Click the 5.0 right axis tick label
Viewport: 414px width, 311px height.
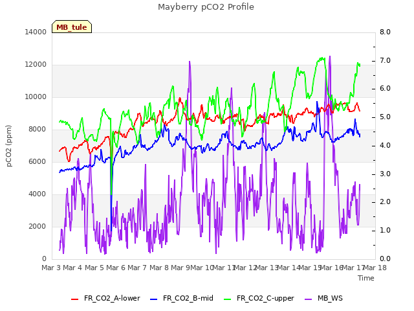click(x=385, y=117)
